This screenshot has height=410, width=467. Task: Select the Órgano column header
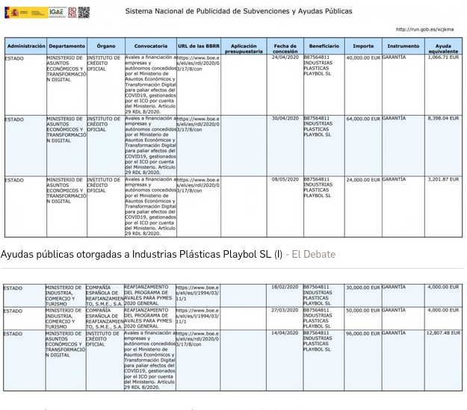[x=106, y=46]
